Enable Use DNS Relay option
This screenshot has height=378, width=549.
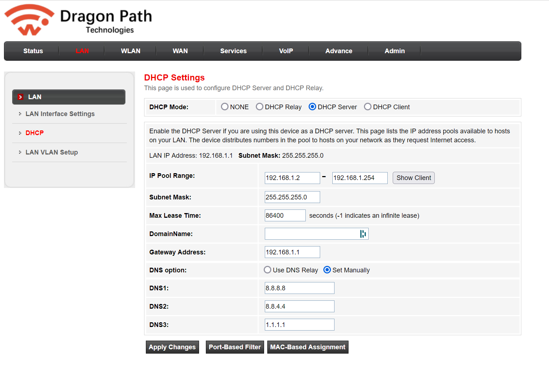[267, 270]
